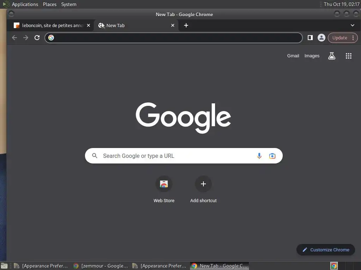Click New Tab - Google Chrome taskbar entry
The width and height of the screenshot is (361, 270).
point(219,266)
